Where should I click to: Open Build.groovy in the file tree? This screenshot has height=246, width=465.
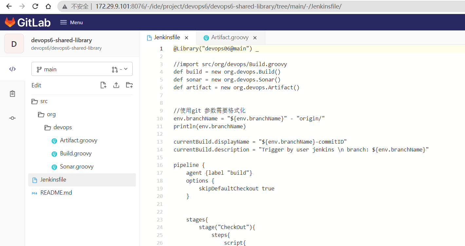click(x=82, y=154)
